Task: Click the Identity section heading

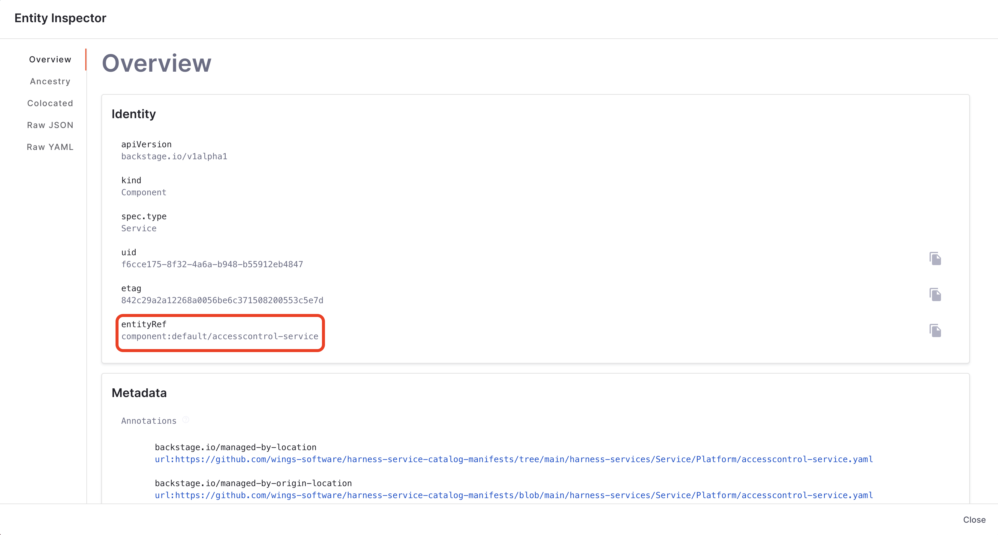Action: [x=134, y=114]
